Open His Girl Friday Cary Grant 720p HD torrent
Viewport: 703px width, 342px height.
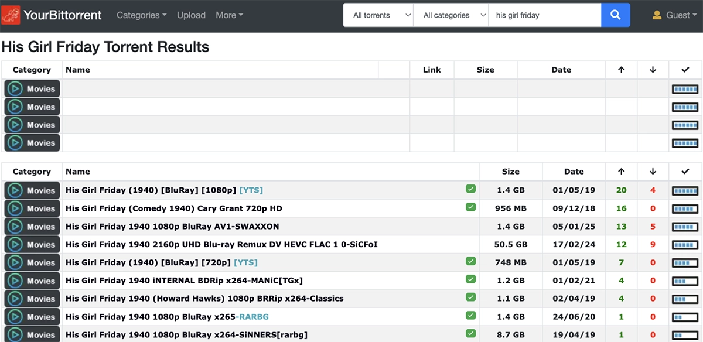click(x=174, y=208)
